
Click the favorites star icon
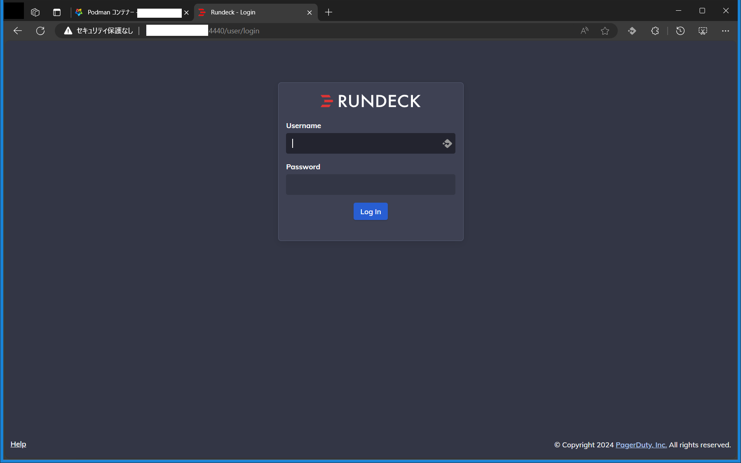pyautogui.click(x=605, y=30)
